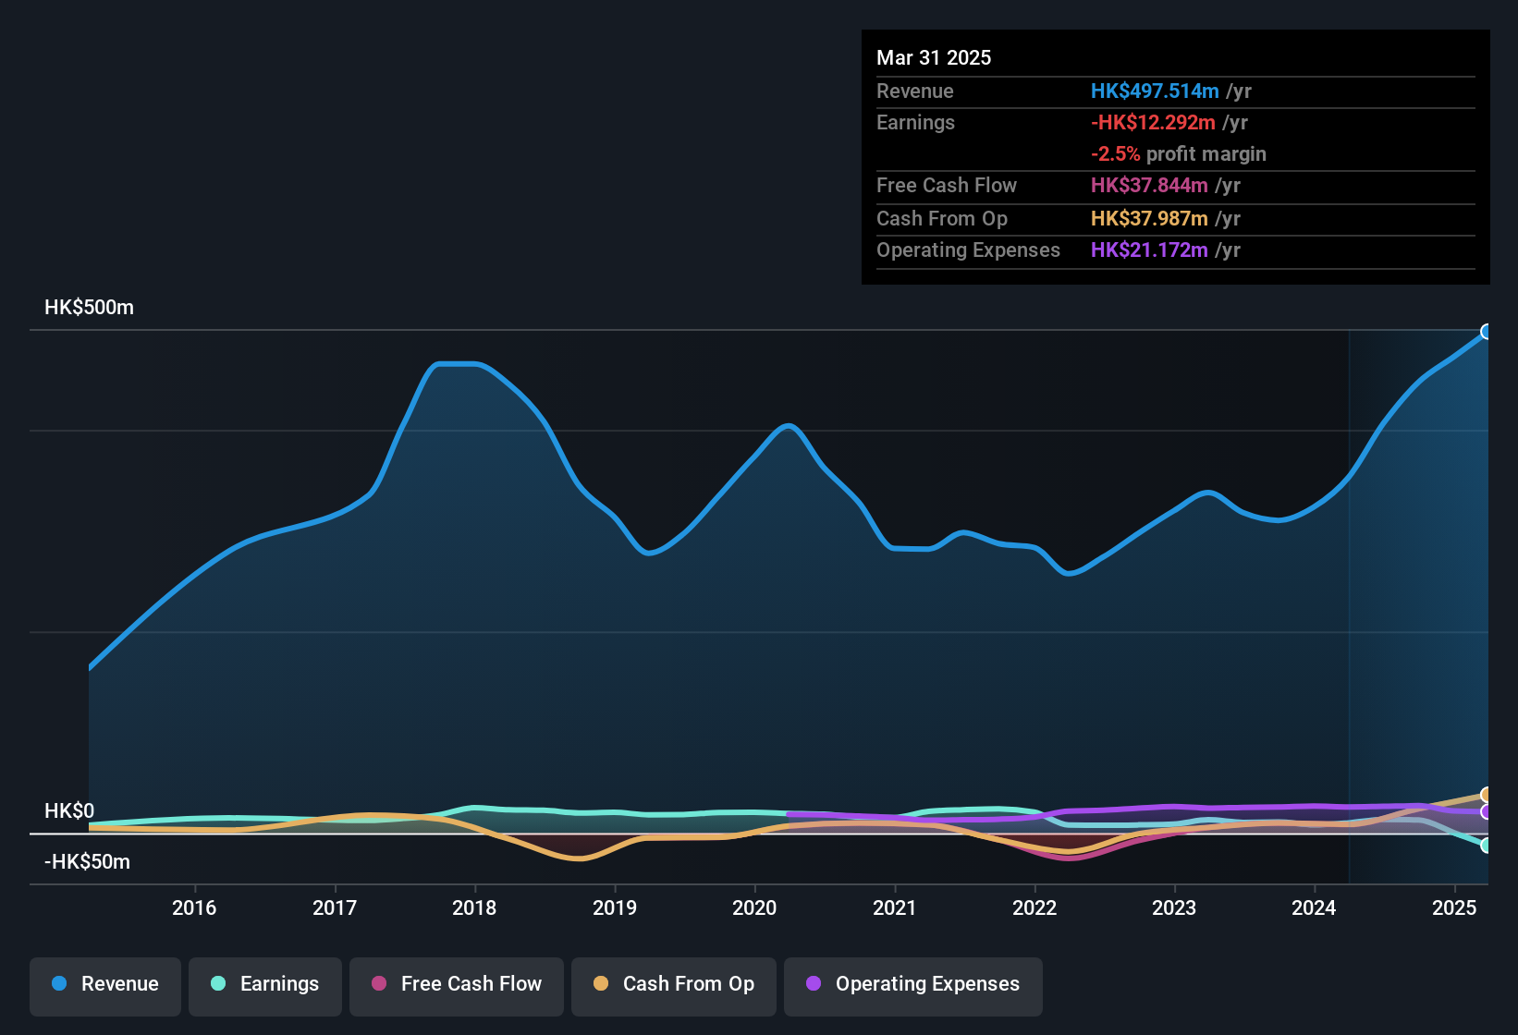Screen dimensions: 1518x1035
Task: Click the pink Free Cash Flow legend dot
Action: point(378,984)
